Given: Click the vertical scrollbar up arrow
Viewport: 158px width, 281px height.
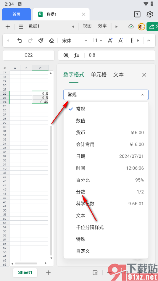Looking at the screenshot, I should (x=51, y=73).
